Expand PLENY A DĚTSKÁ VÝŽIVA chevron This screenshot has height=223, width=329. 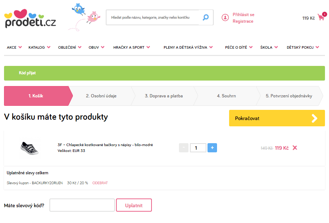click(x=211, y=47)
